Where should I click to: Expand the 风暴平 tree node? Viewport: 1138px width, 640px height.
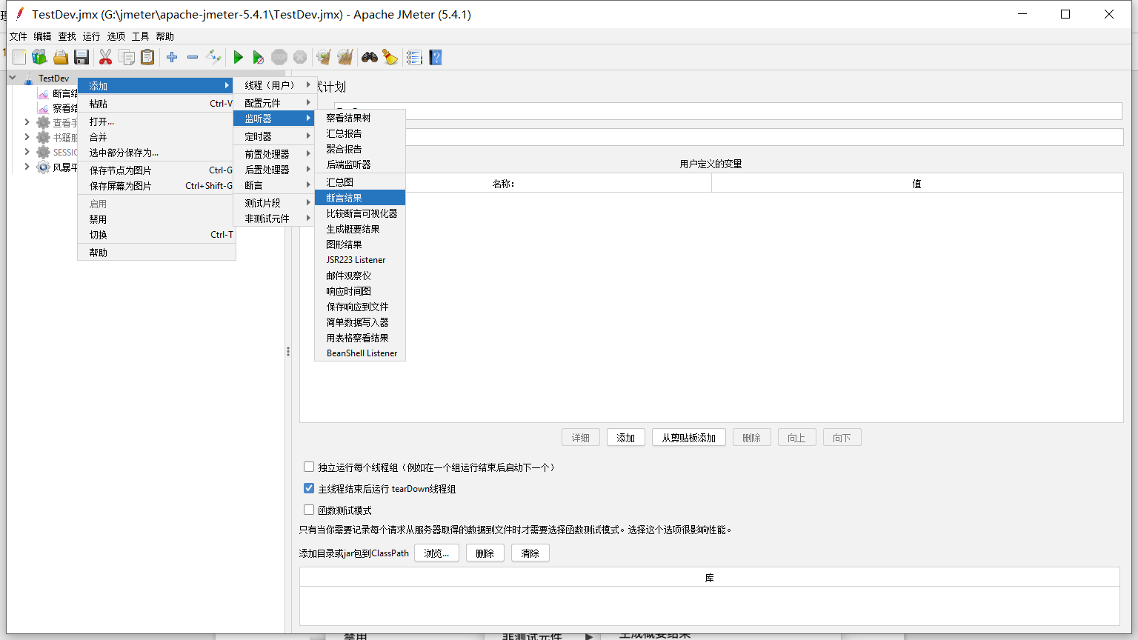click(27, 167)
